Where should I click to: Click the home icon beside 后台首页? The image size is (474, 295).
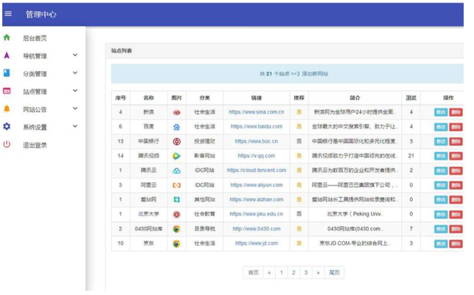(7, 38)
